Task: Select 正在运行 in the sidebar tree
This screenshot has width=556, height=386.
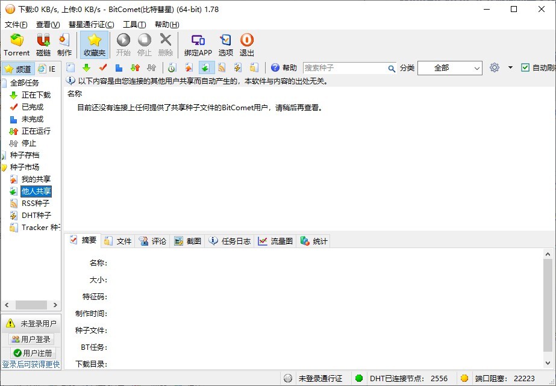Action: pos(36,131)
